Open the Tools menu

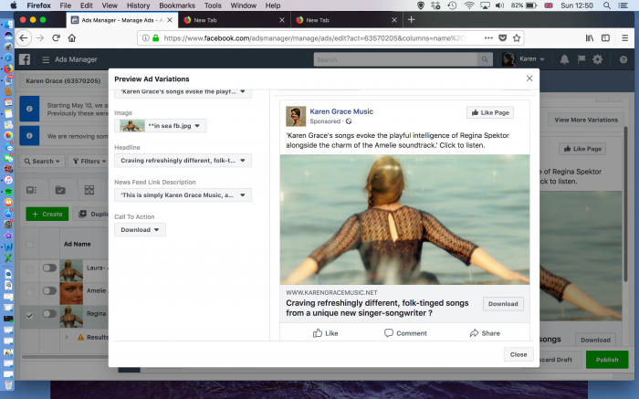[213, 5]
